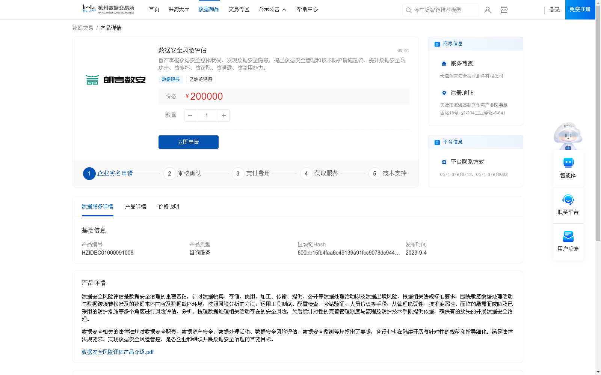Screen dimensions: 601x375
Task: Switch to 价格说明 tab
Action: [x=169, y=207]
